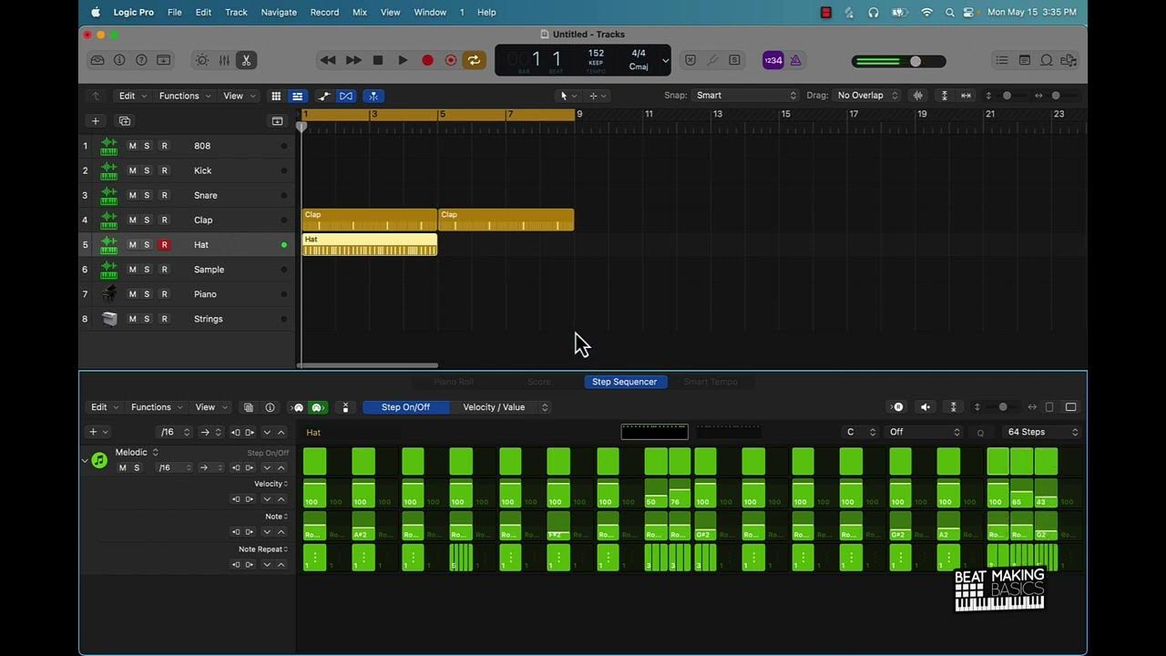Toggle waveform zoom icon
The width and height of the screenshot is (1166, 656).
coord(918,96)
